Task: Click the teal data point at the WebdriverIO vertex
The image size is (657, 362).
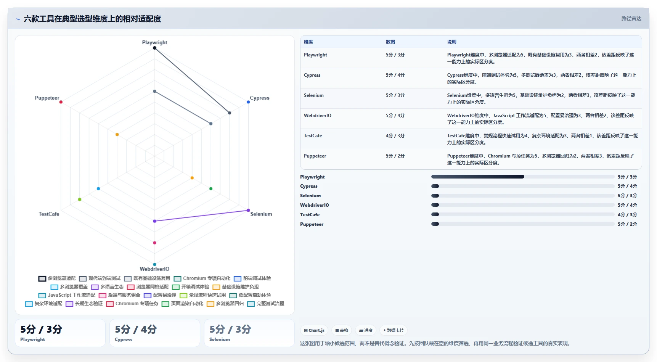Action: pos(154,264)
